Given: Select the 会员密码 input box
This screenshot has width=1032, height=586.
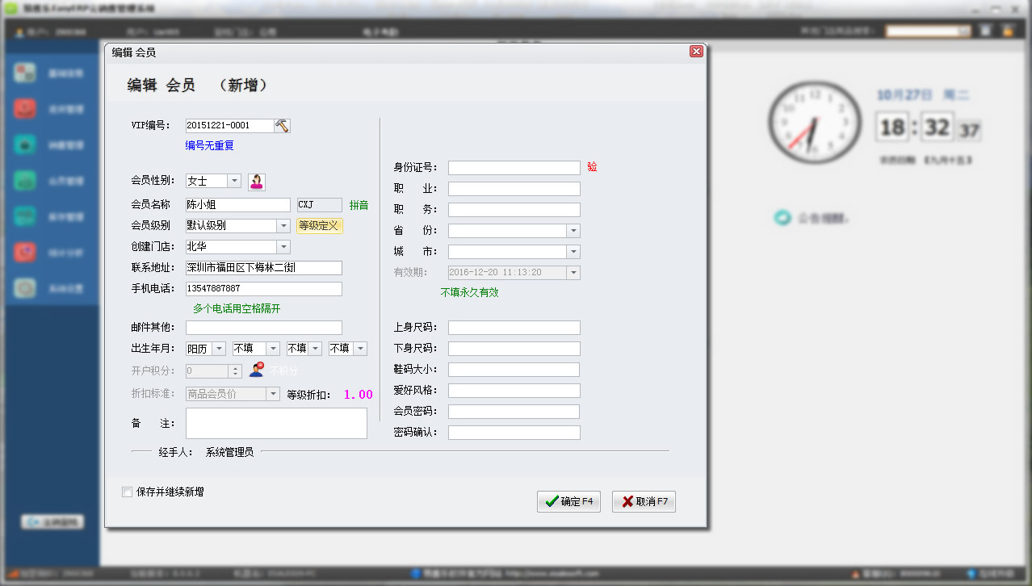Looking at the screenshot, I should coord(514,412).
